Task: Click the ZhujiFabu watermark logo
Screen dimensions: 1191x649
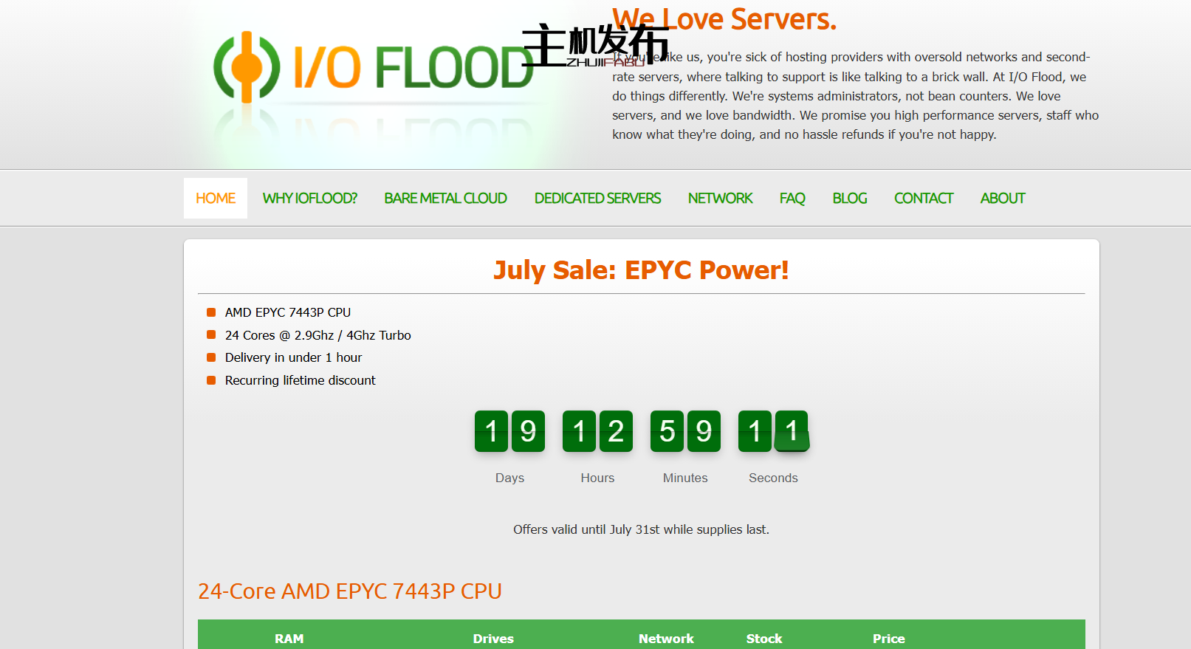Action: coord(594,44)
